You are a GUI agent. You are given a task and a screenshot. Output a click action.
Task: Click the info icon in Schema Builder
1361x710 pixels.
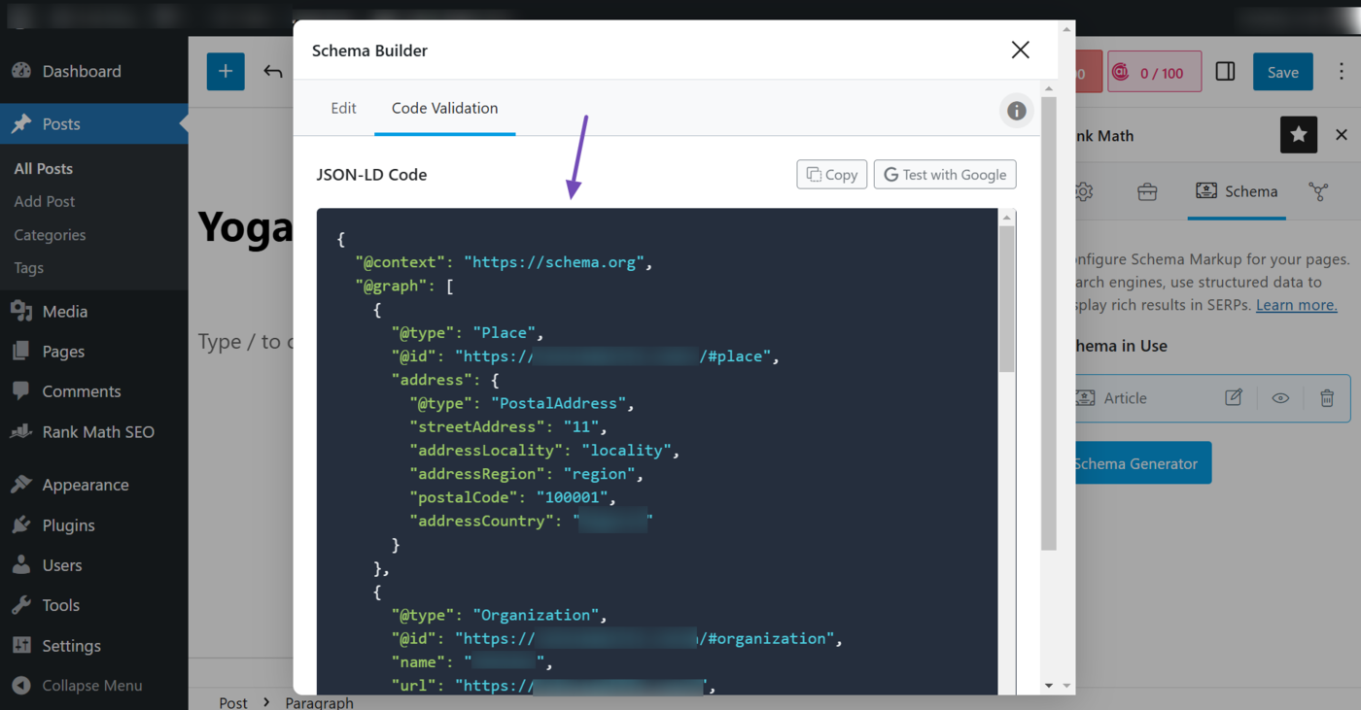click(x=1016, y=111)
